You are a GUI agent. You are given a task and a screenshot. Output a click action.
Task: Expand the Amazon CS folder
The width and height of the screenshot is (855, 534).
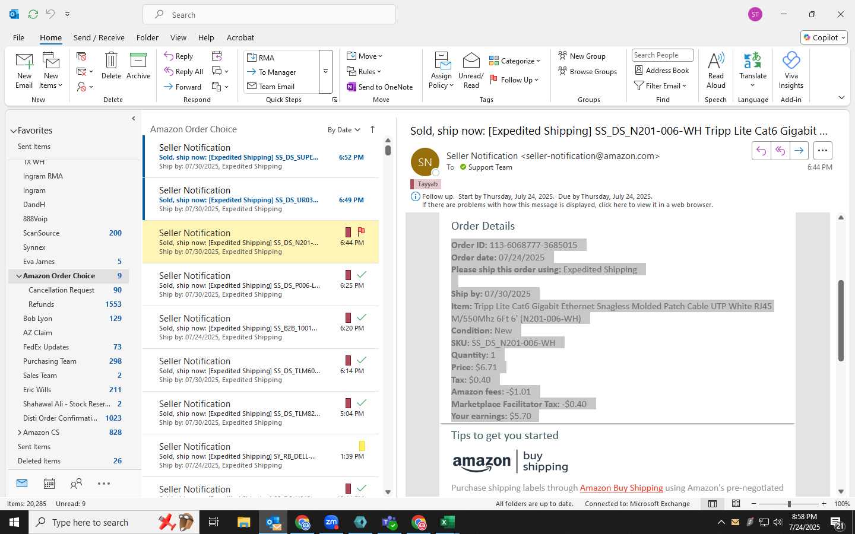[19, 433]
